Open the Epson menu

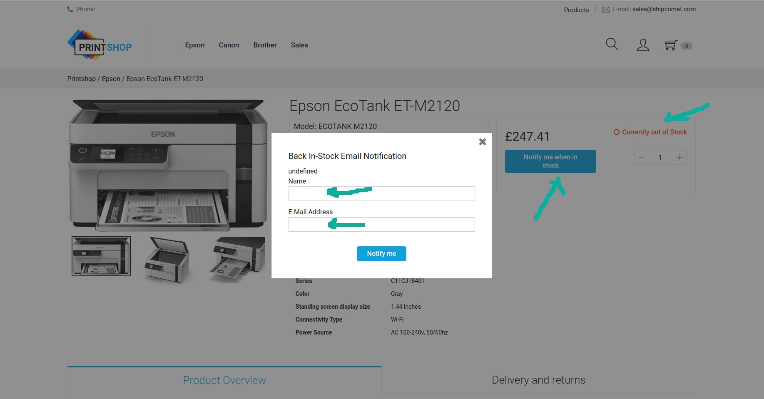(x=195, y=45)
